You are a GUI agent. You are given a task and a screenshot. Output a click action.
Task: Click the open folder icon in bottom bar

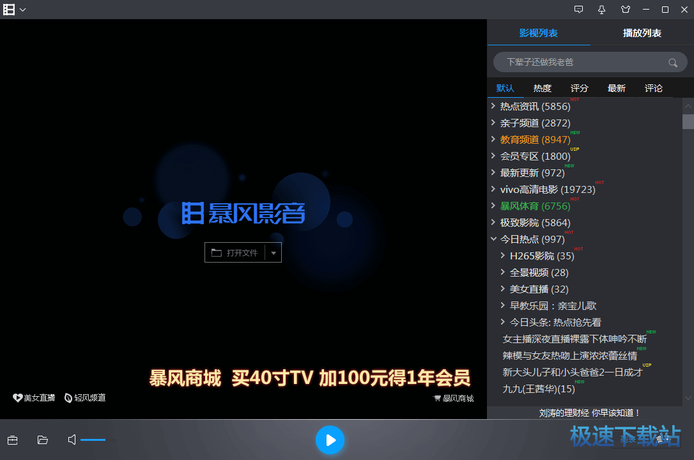point(42,440)
